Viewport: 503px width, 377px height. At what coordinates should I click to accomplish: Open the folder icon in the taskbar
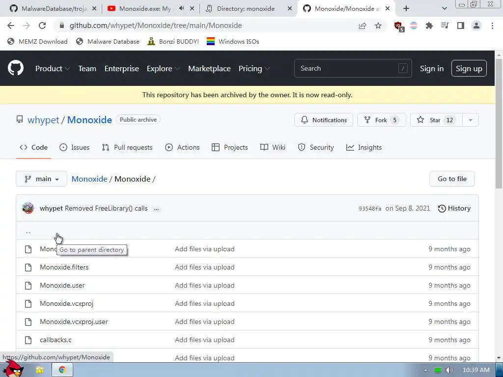[x=40, y=370]
